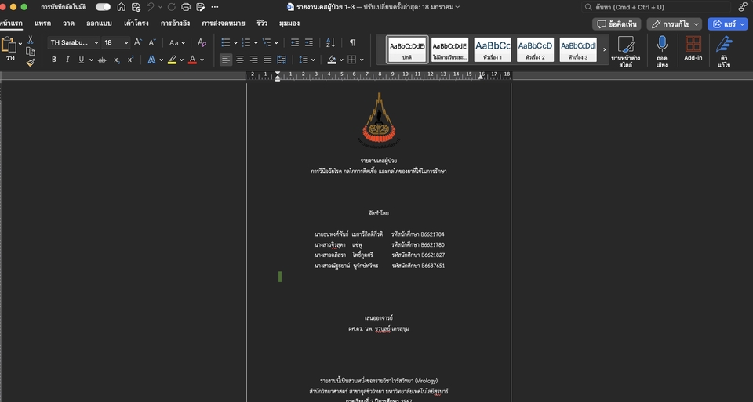The width and height of the screenshot is (753, 402).
Task: Click the Format Painter brush icon
Action: coord(31,63)
